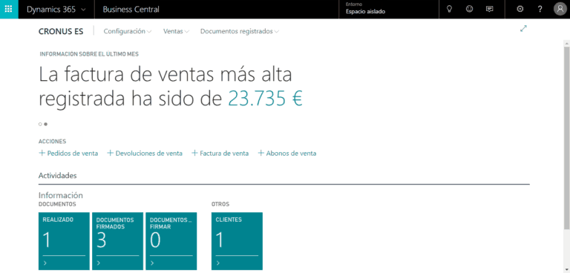Open the Configuración menu

[x=128, y=31]
